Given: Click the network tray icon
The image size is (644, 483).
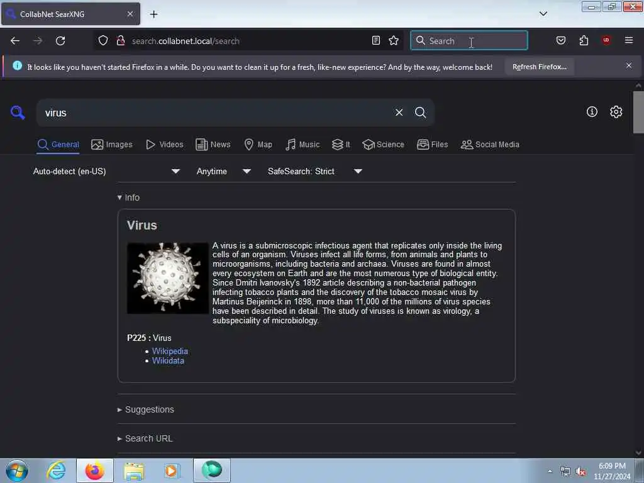Looking at the screenshot, I should click(x=565, y=472).
